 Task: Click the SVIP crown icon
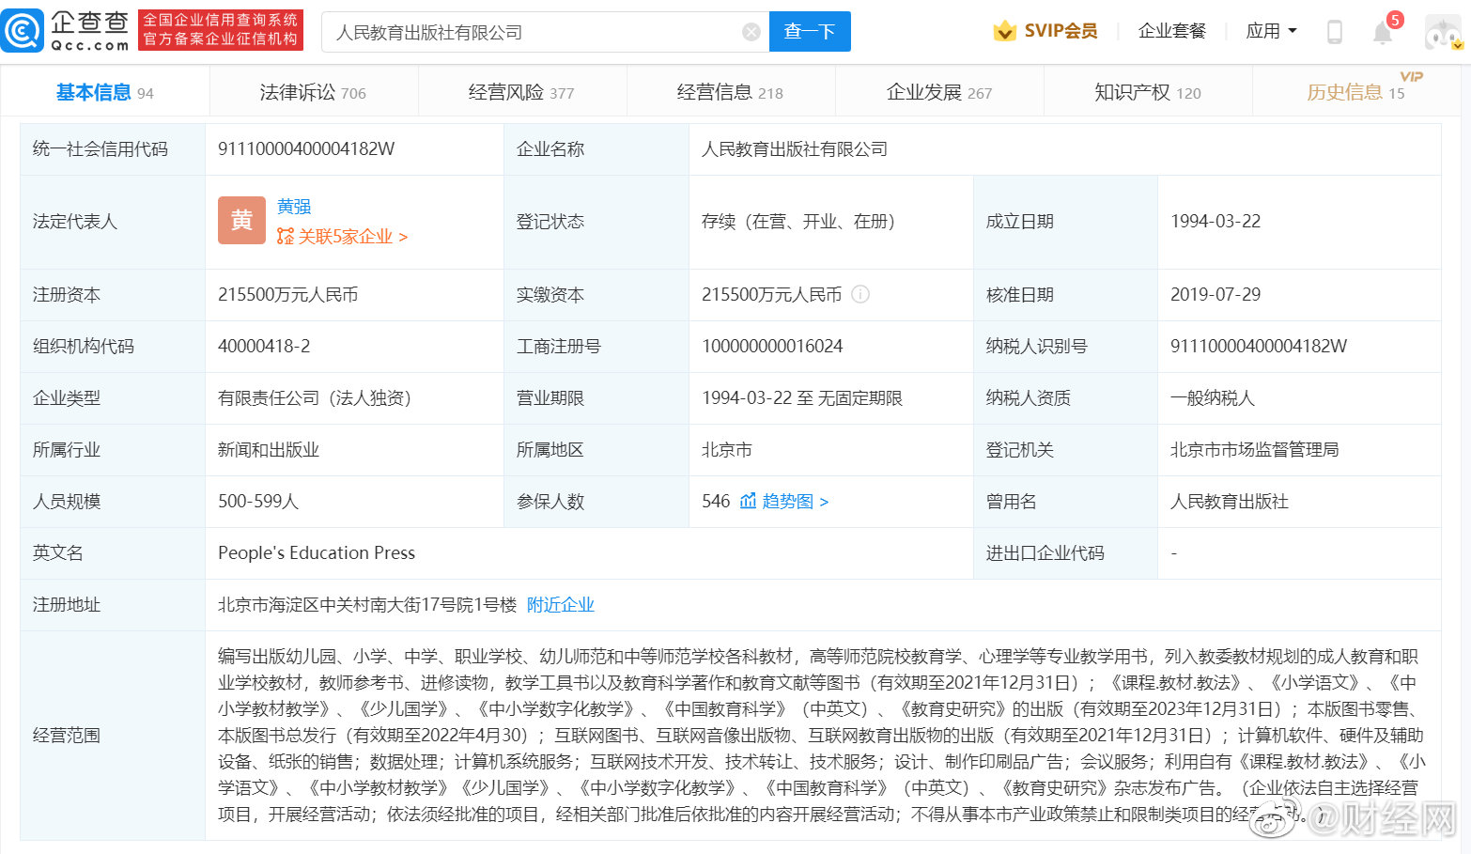[x=1004, y=31]
